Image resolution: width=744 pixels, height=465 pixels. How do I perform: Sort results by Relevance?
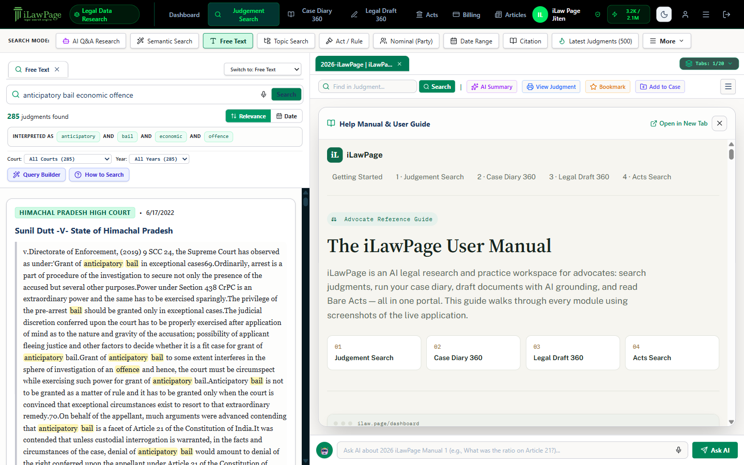pyautogui.click(x=249, y=116)
